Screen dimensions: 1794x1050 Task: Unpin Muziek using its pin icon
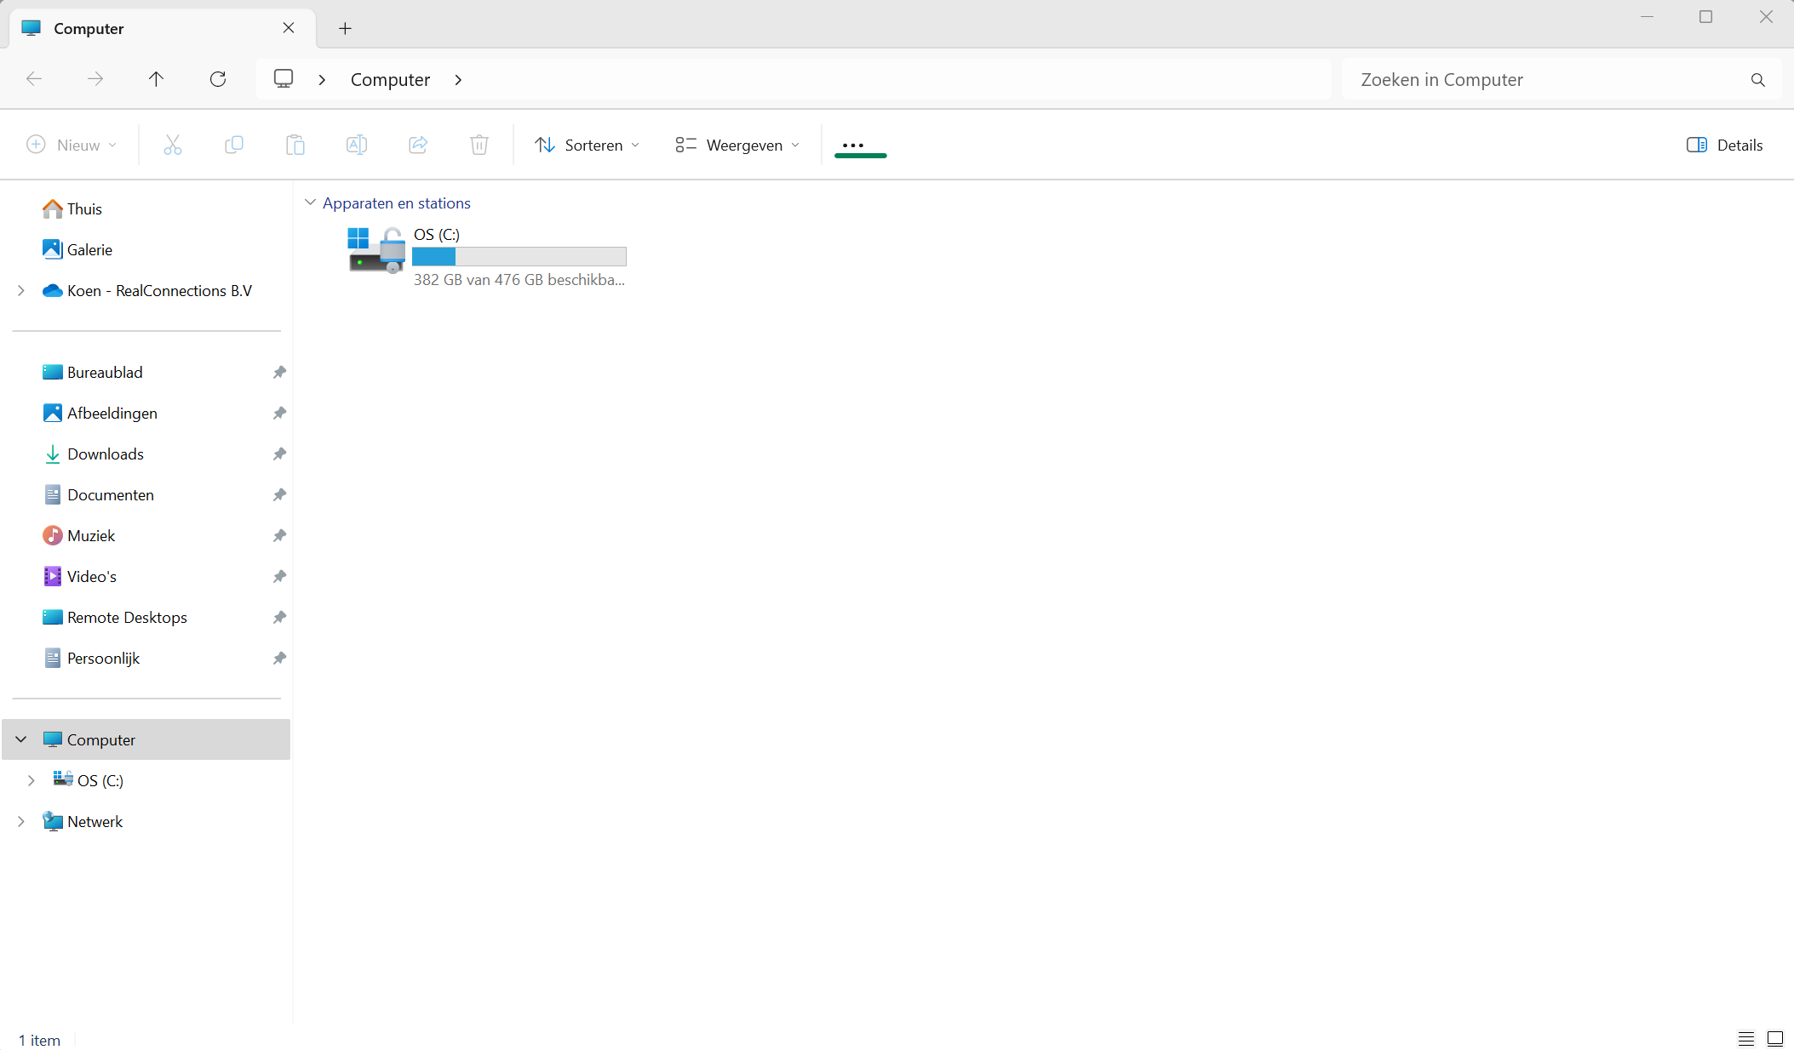pyautogui.click(x=279, y=536)
